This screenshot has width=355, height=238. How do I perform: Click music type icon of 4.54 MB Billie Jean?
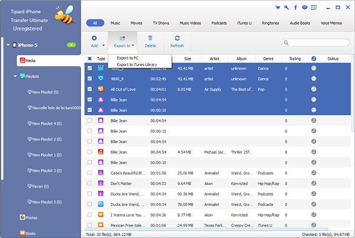[x=101, y=152]
